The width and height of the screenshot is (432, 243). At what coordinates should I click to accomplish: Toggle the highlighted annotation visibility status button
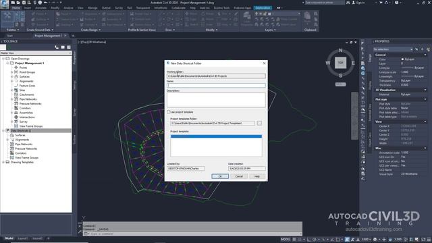pos(347,239)
